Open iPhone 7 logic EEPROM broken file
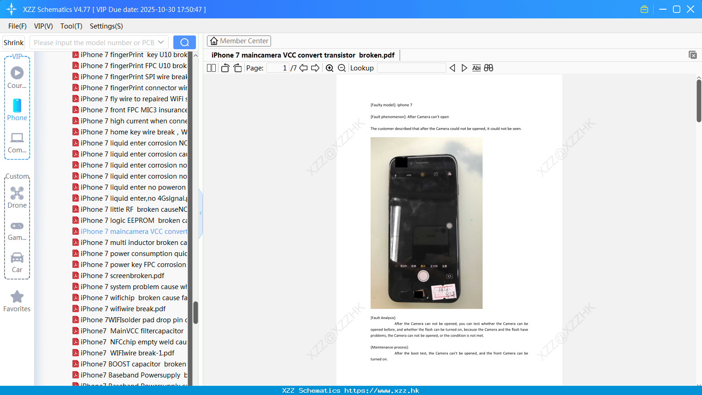702x395 pixels. click(130, 221)
